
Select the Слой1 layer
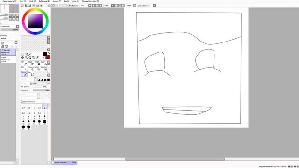point(8,59)
